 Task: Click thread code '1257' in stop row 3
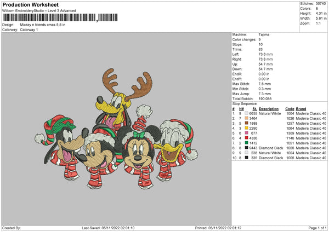[290, 123]
